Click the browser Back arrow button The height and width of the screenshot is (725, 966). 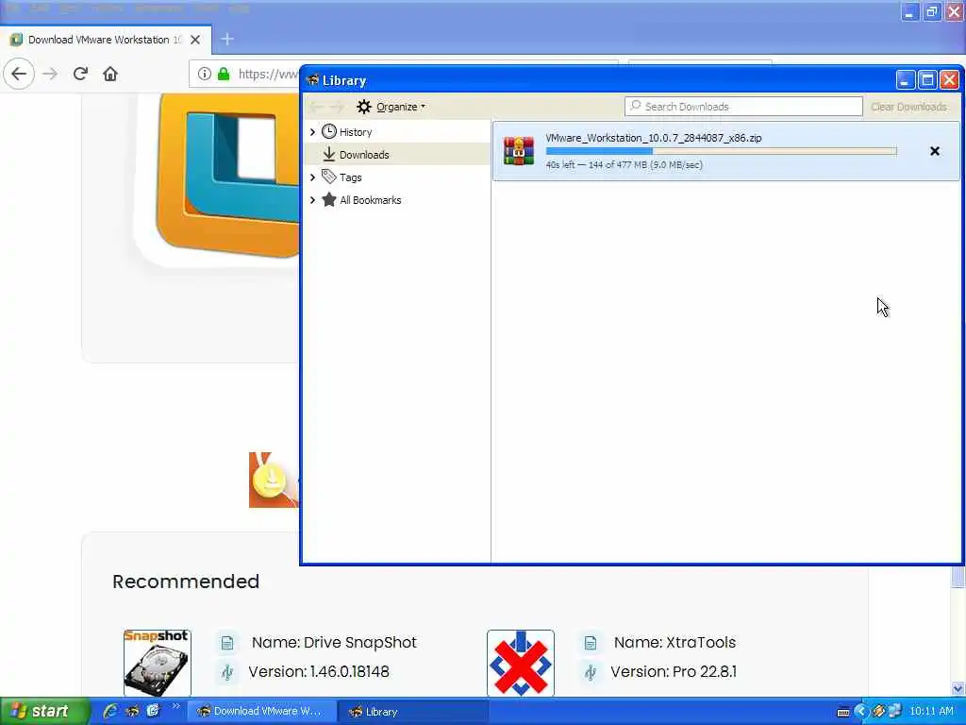[19, 74]
